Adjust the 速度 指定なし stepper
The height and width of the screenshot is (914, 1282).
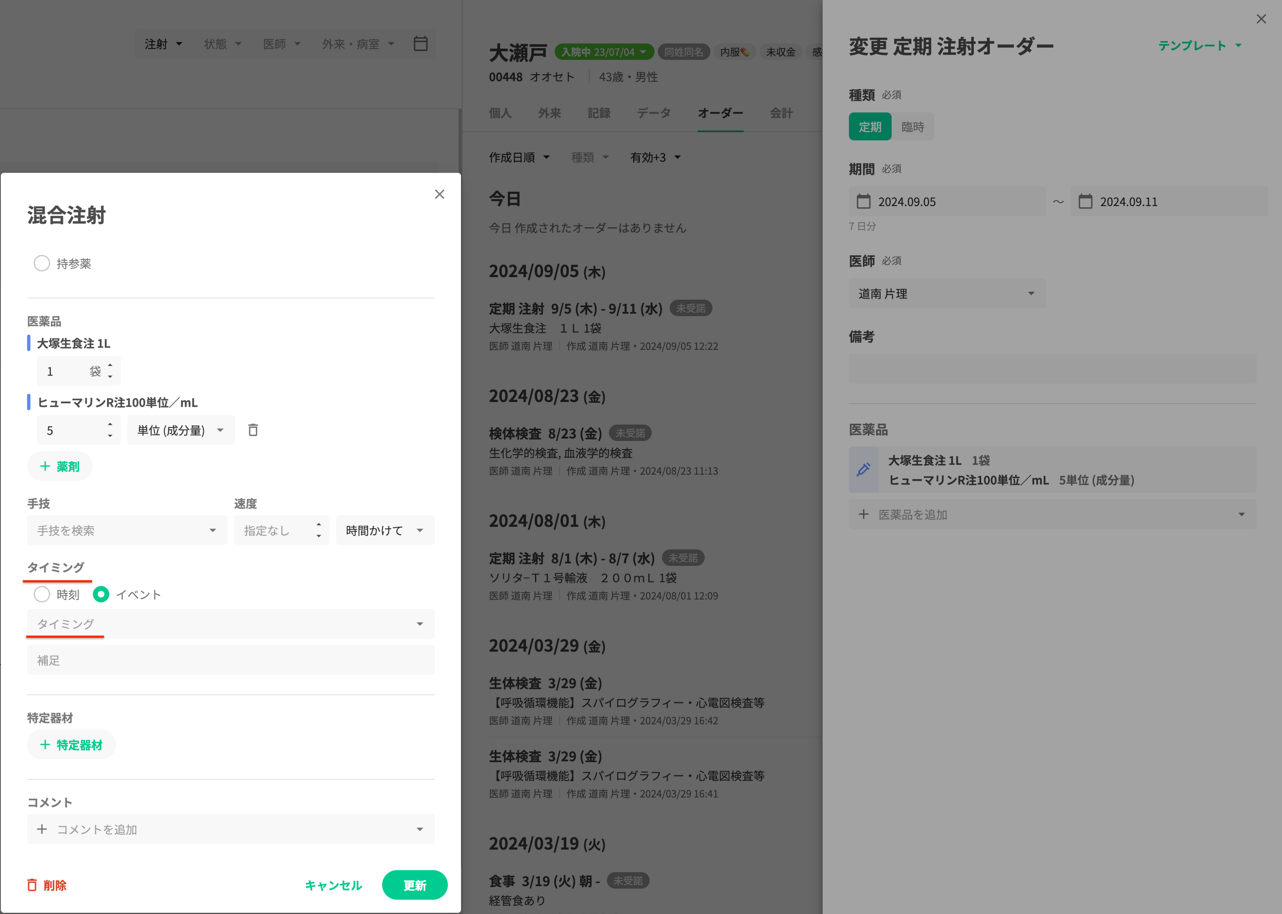[319, 530]
